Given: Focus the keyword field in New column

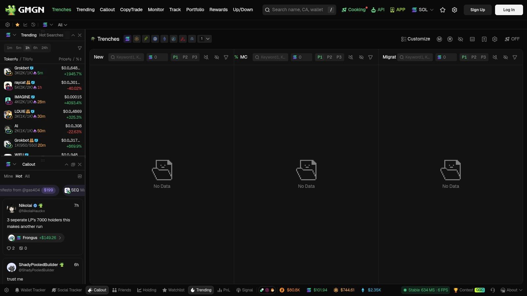Looking at the screenshot, I should (x=126, y=57).
